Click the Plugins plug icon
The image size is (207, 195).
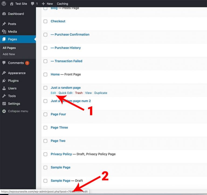[4, 80]
